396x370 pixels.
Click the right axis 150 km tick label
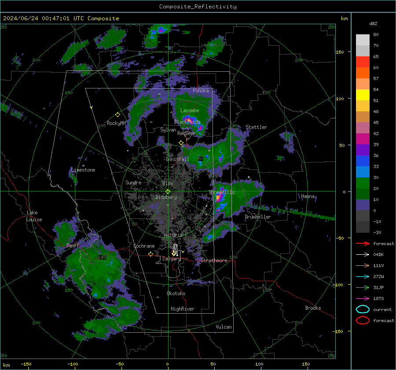click(340, 52)
